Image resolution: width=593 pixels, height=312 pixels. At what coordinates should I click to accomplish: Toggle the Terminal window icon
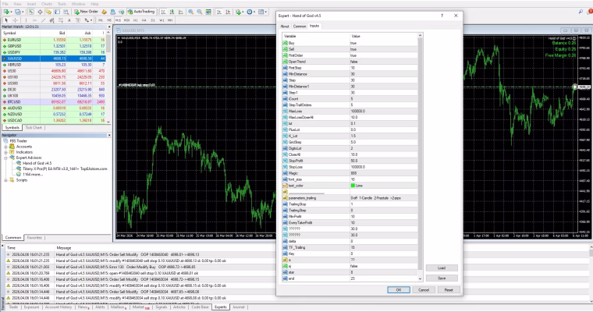57,12
